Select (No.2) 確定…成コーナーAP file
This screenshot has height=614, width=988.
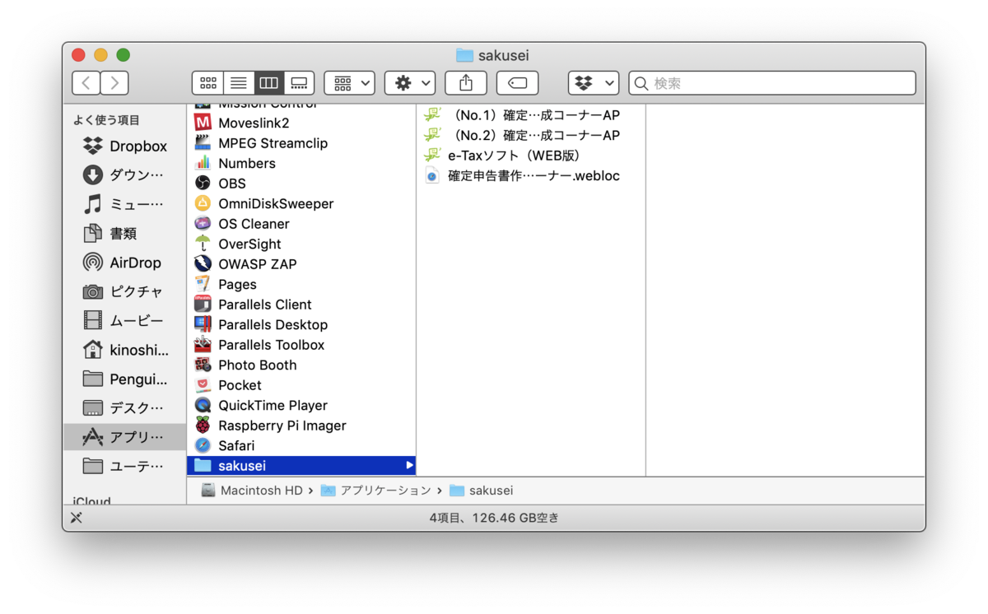(x=531, y=135)
